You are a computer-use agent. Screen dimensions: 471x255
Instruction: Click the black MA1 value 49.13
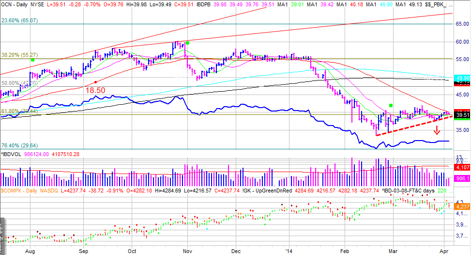coord(415,4)
